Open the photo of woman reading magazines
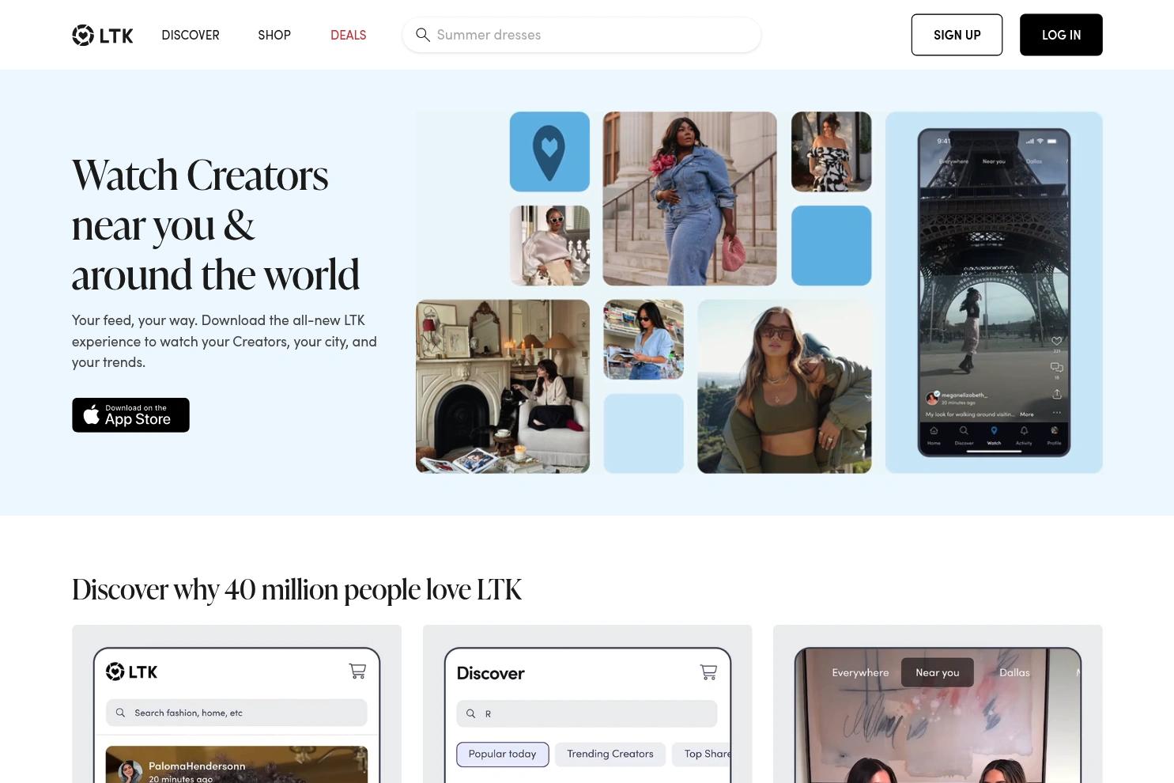This screenshot has height=783, width=1174. click(644, 339)
